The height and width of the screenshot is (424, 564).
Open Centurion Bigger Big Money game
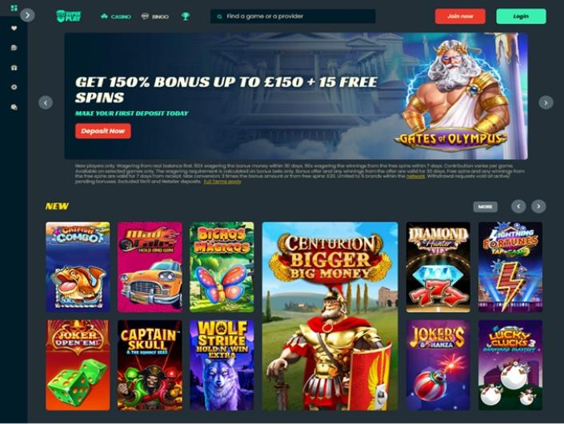(x=330, y=316)
